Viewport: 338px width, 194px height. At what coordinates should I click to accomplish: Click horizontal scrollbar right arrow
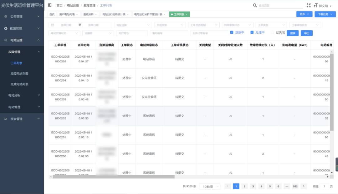pos(328,177)
